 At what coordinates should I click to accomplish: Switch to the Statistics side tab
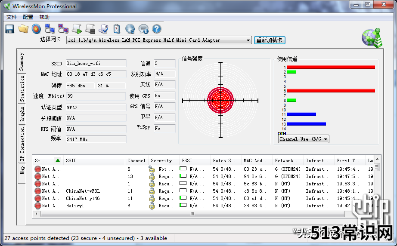(x=22, y=89)
